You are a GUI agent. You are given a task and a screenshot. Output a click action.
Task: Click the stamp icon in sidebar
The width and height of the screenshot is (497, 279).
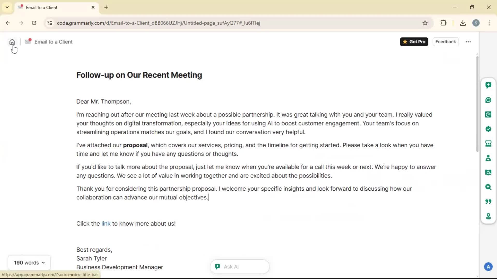pos(488,216)
